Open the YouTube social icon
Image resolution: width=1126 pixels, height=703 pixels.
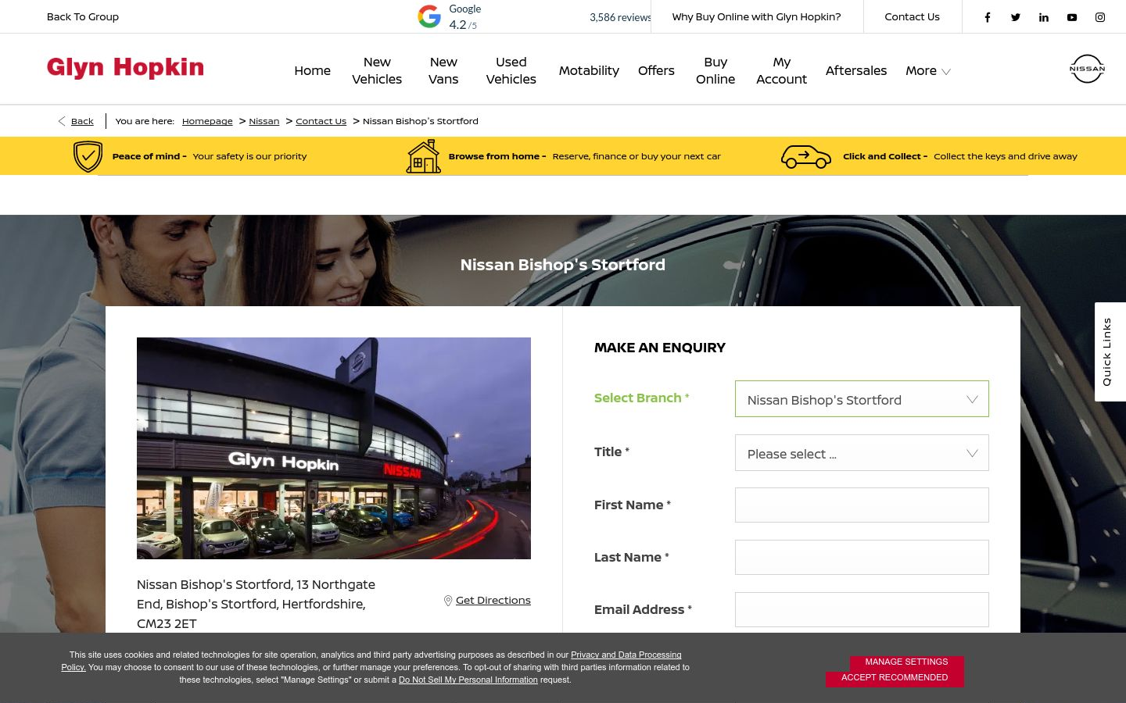coord(1072,17)
